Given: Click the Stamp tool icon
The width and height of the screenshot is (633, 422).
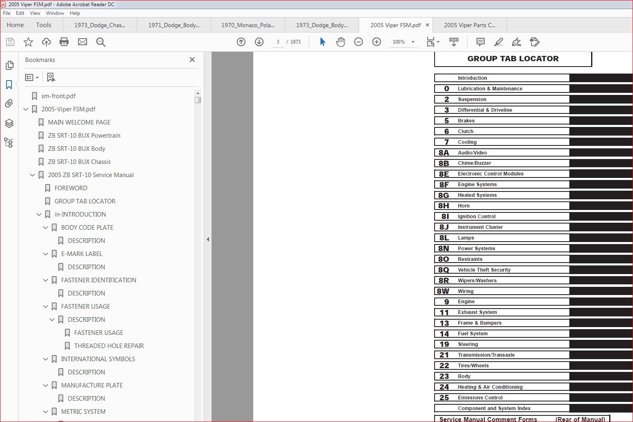Looking at the screenshot, I should click(535, 42).
